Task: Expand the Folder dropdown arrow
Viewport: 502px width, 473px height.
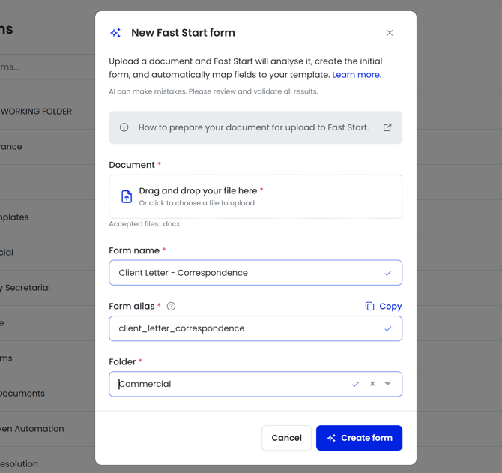Action: [x=388, y=384]
